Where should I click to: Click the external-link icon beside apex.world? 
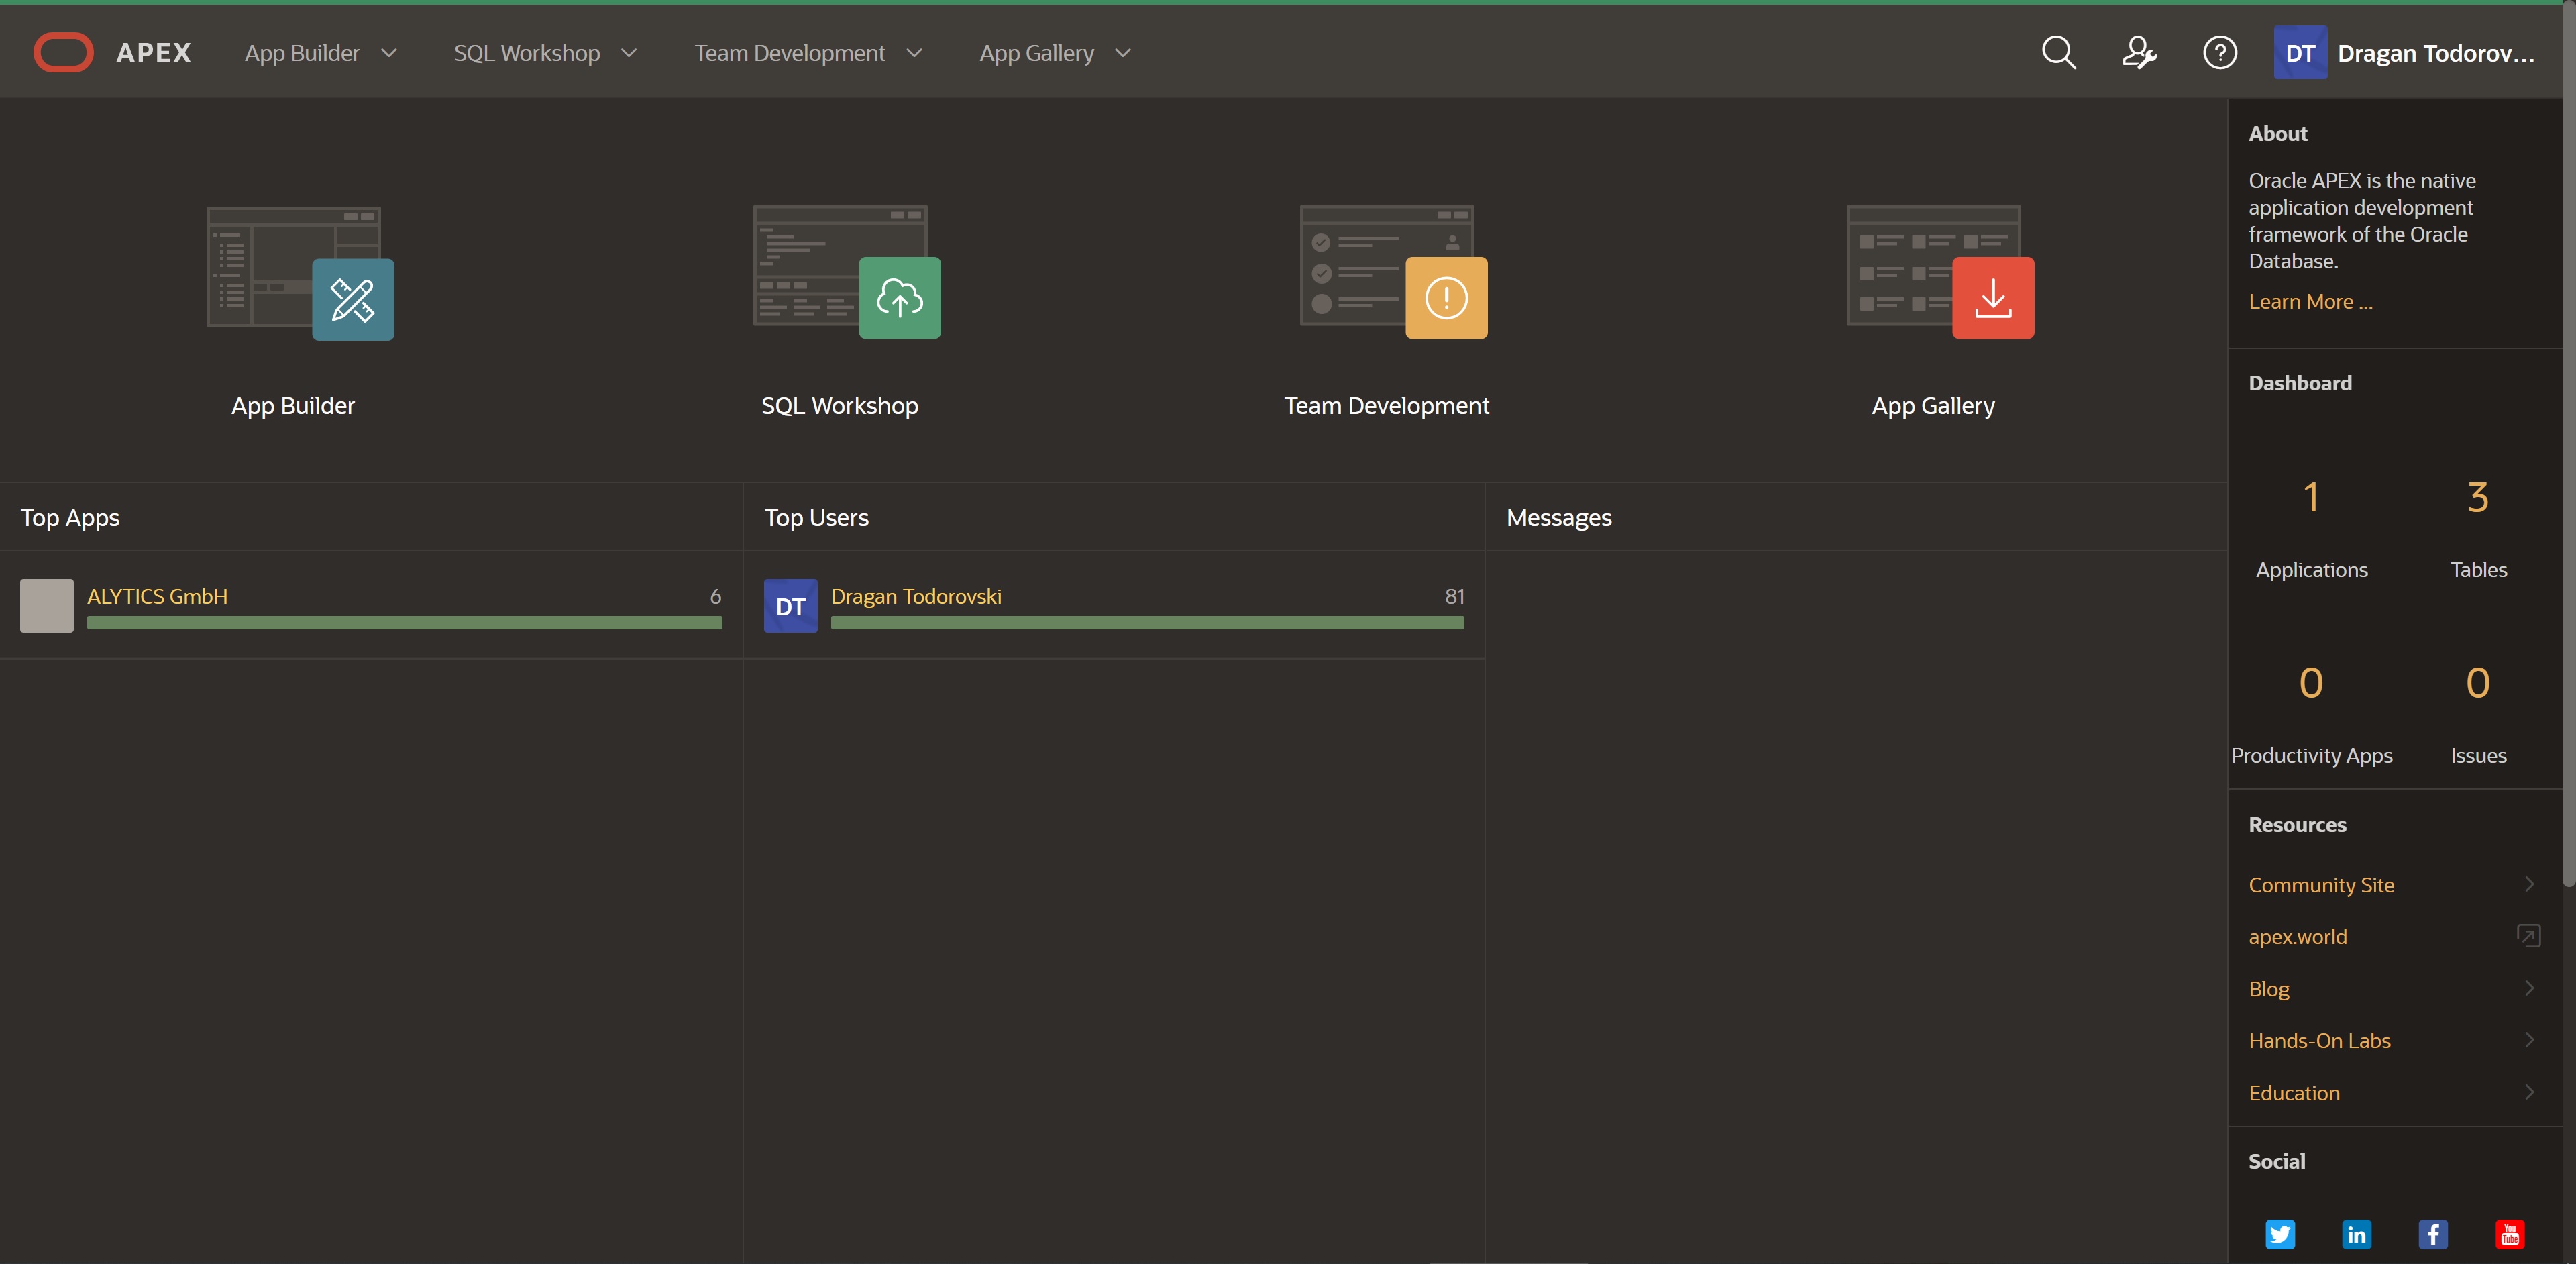2528,936
